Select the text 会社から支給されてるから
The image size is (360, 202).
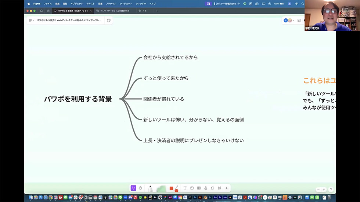point(170,58)
